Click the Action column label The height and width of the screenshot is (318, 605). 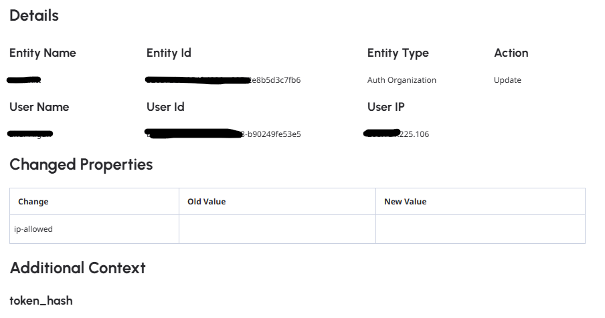tap(511, 53)
